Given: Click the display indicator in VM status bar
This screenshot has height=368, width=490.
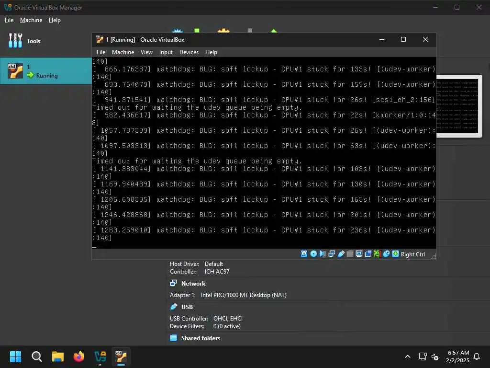Looking at the screenshot, I should [x=359, y=254].
